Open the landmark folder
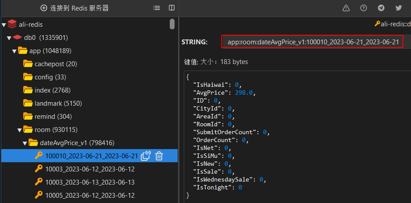 (x=52, y=103)
